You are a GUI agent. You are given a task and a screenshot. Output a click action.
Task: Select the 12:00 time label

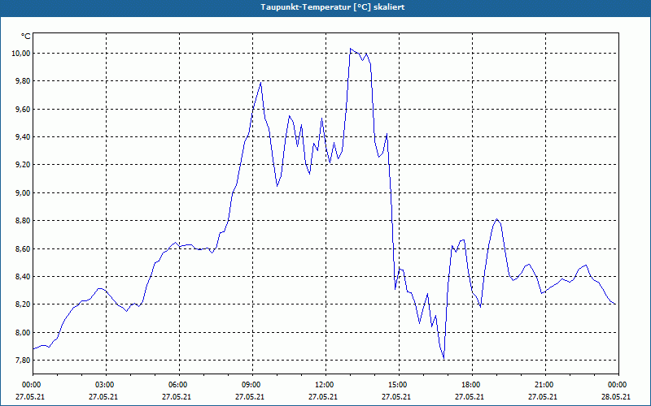pyautogui.click(x=325, y=385)
